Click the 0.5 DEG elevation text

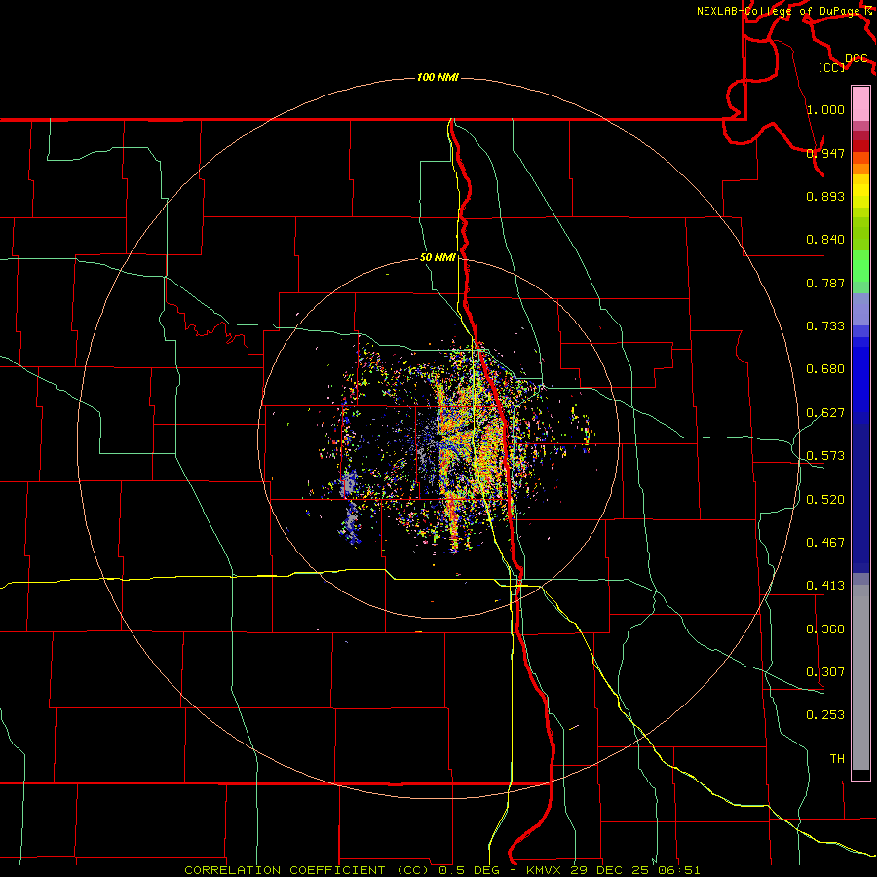[x=469, y=870]
